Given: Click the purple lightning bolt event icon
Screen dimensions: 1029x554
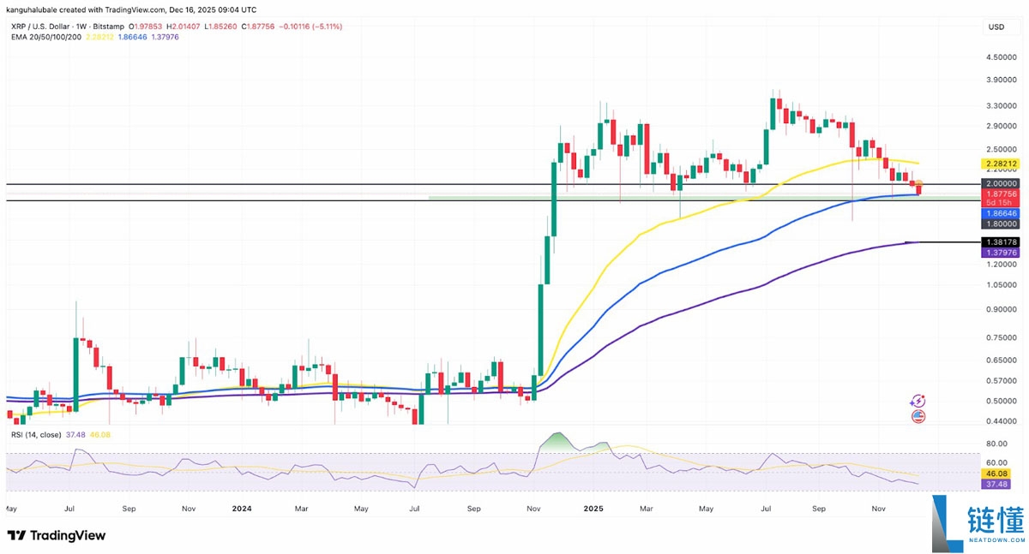Looking at the screenshot, I should pos(918,401).
